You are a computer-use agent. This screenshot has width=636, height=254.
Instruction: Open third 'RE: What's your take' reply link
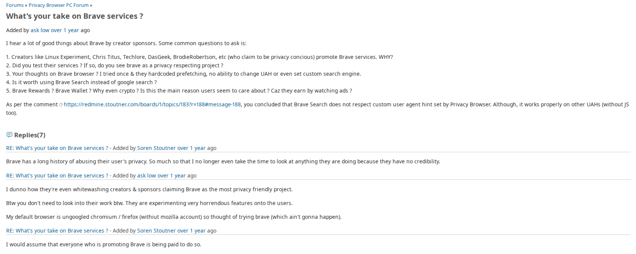tap(57, 231)
